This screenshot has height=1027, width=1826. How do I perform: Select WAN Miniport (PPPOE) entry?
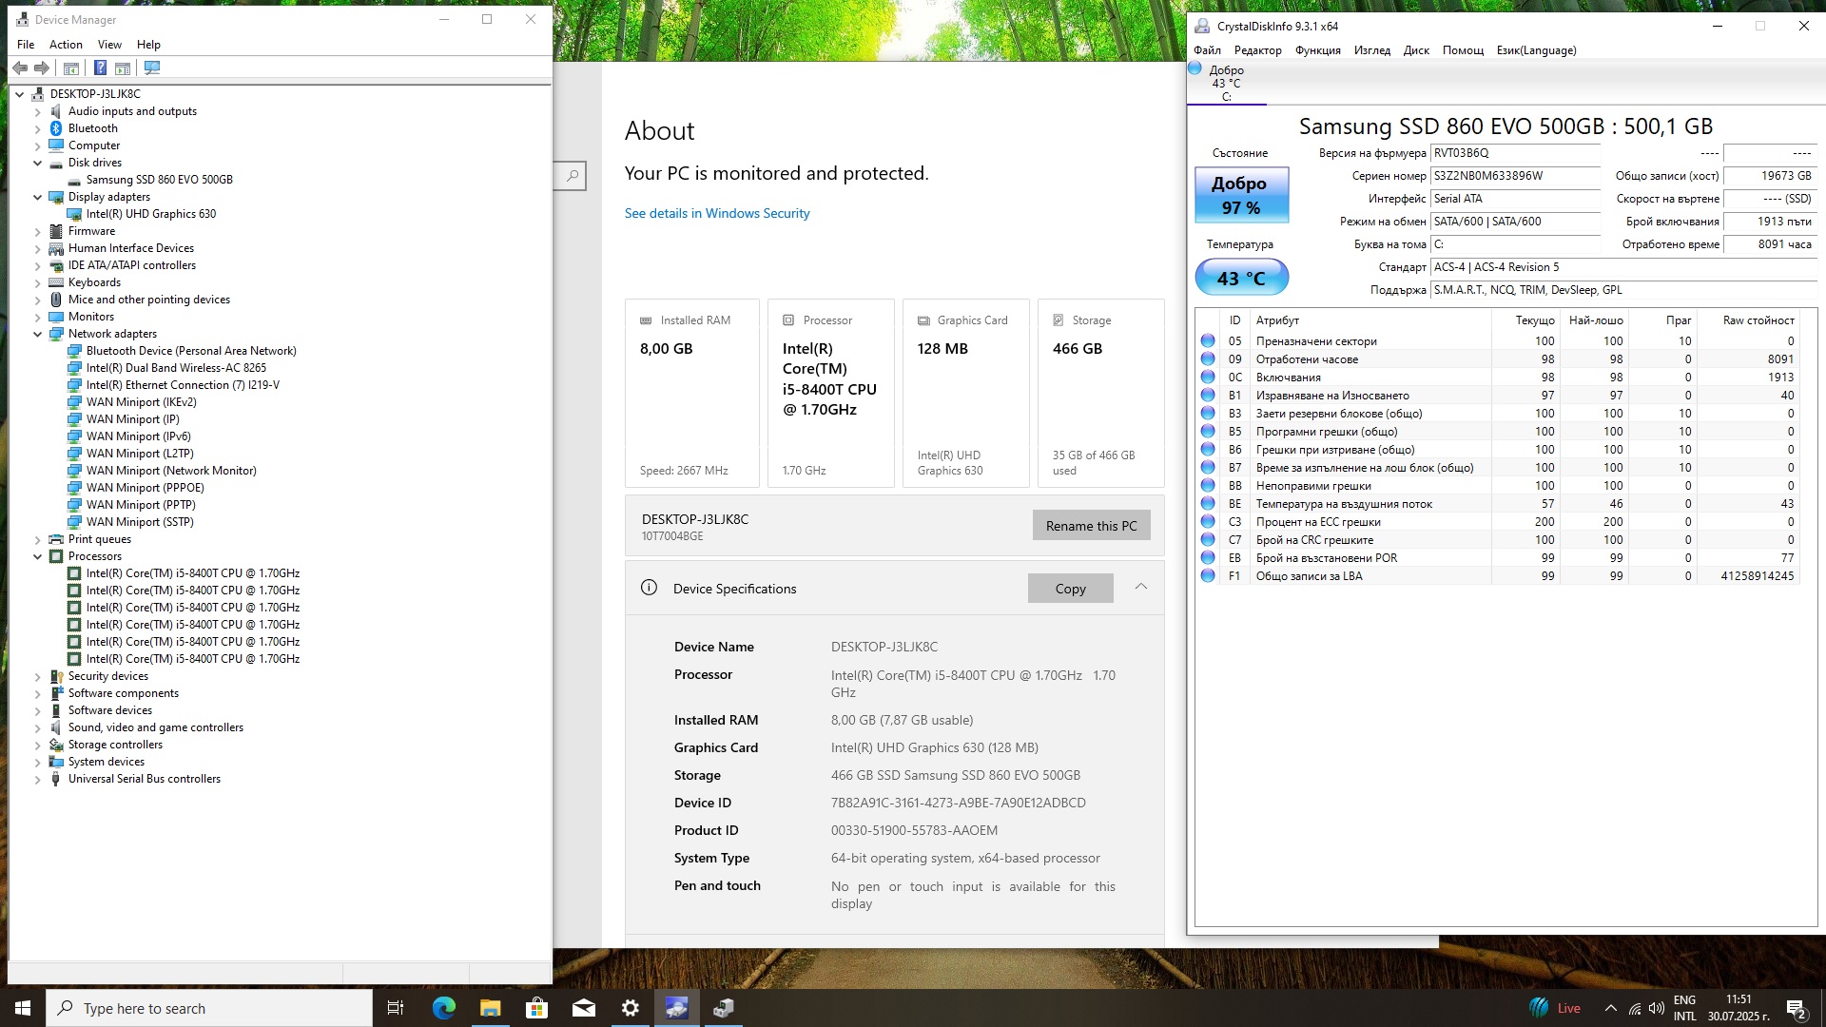coord(145,488)
